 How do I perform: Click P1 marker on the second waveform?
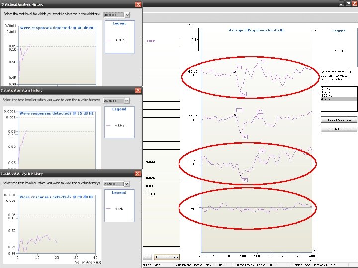[x=239, y=110]
